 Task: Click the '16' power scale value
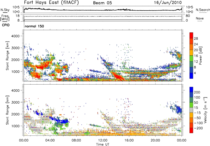coord(196,56)
